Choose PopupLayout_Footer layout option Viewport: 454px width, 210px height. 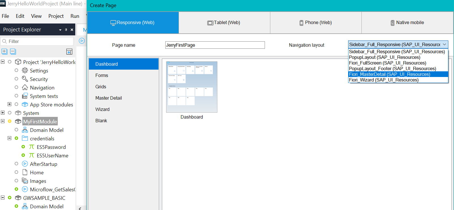tap(398, 68)
